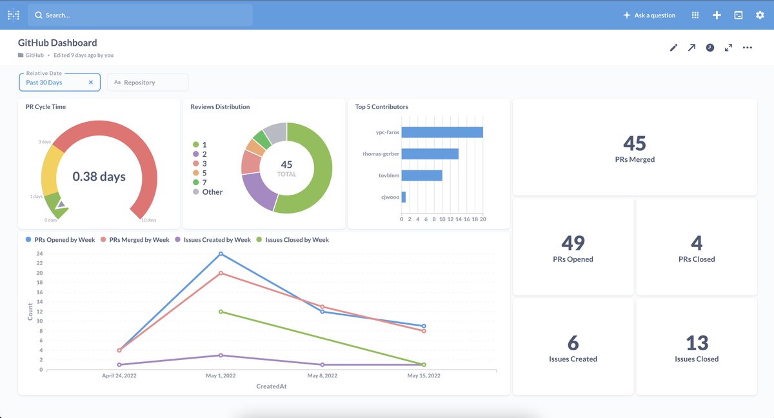Open the sharing arrow icon
The image size is (774, 418).
(x=691, y=47)
